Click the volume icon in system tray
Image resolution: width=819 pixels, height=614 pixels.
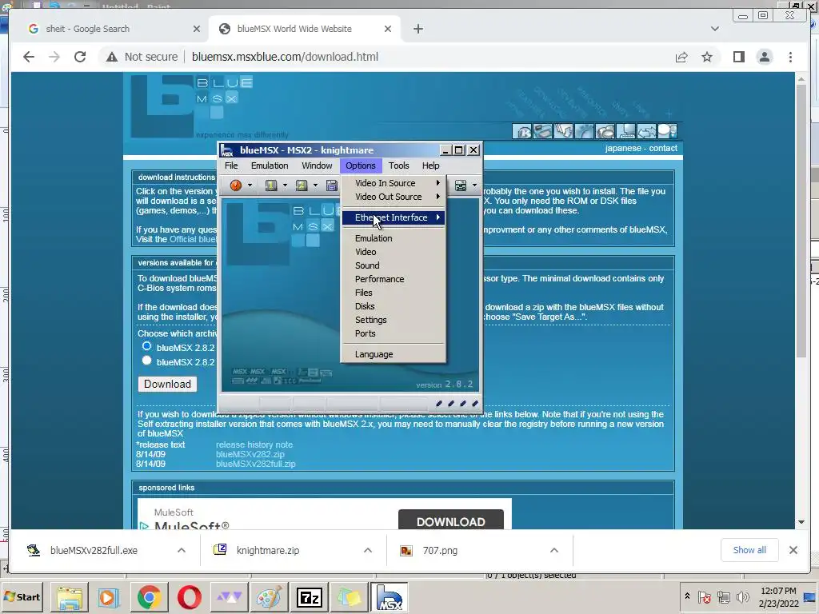[742, 596]
